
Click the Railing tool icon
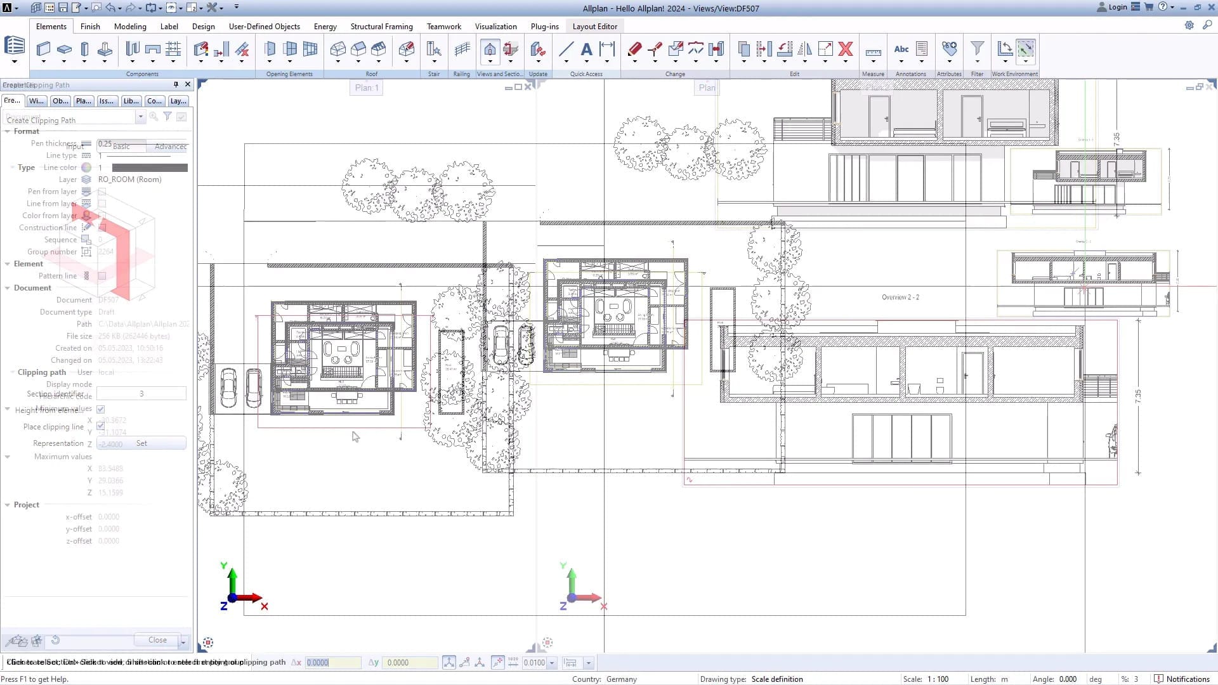[x=462, y=49]
